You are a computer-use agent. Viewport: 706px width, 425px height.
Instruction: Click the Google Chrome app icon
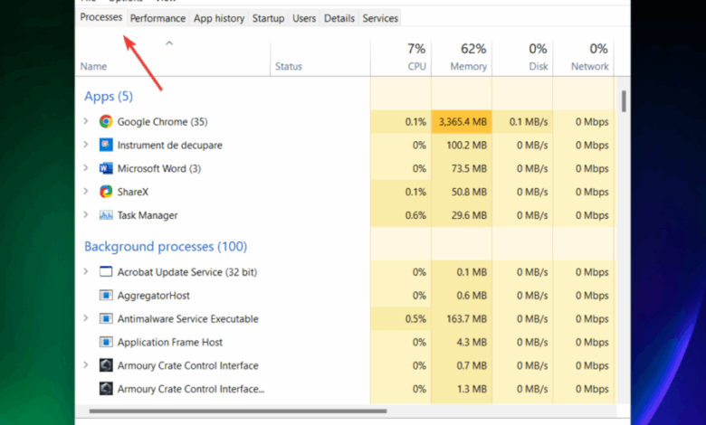point(106,121)
